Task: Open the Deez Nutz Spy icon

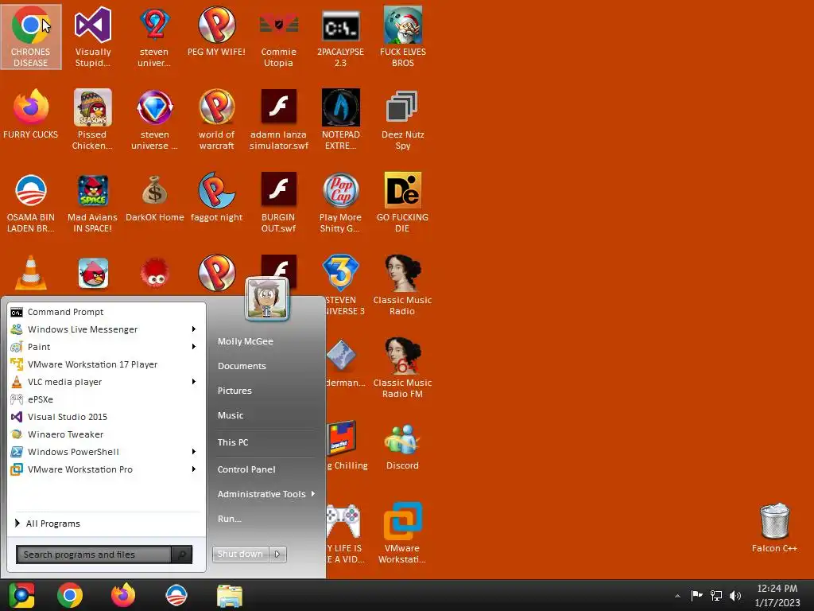Action: (402, 119)
